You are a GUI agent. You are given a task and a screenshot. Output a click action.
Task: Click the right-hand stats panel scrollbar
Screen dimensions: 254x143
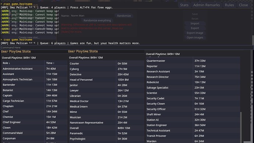241,127
